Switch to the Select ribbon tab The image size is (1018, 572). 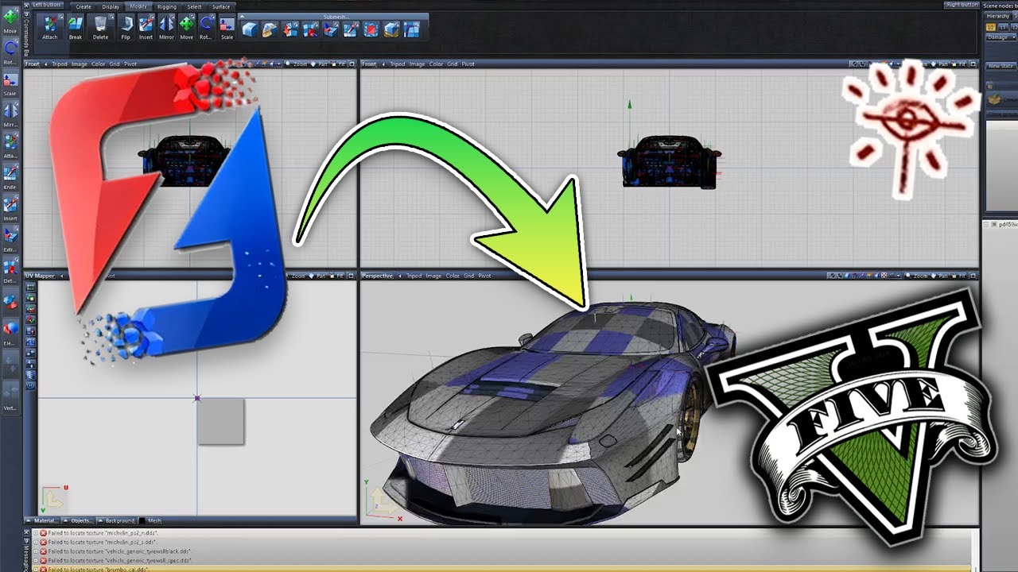click(x=194, y=6)
